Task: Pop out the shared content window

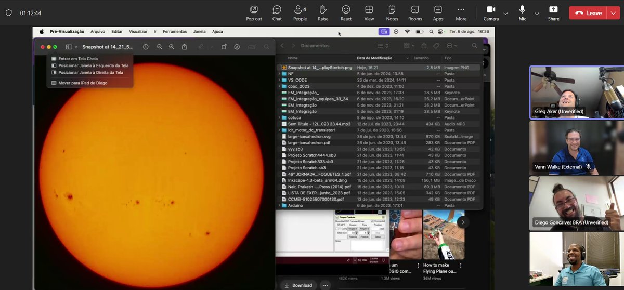Action: point(254,12)
